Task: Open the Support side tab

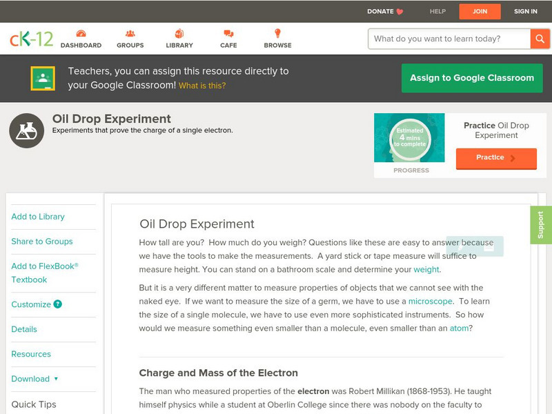Action: [x=541, y=225]
